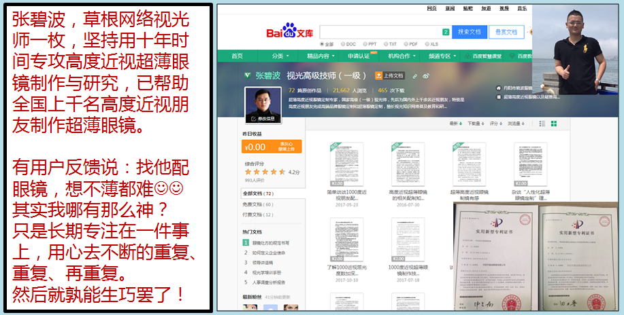Screen dimensions: 624x315
Task: Click the 张碧波 username link
Action: tap(268, 75)
